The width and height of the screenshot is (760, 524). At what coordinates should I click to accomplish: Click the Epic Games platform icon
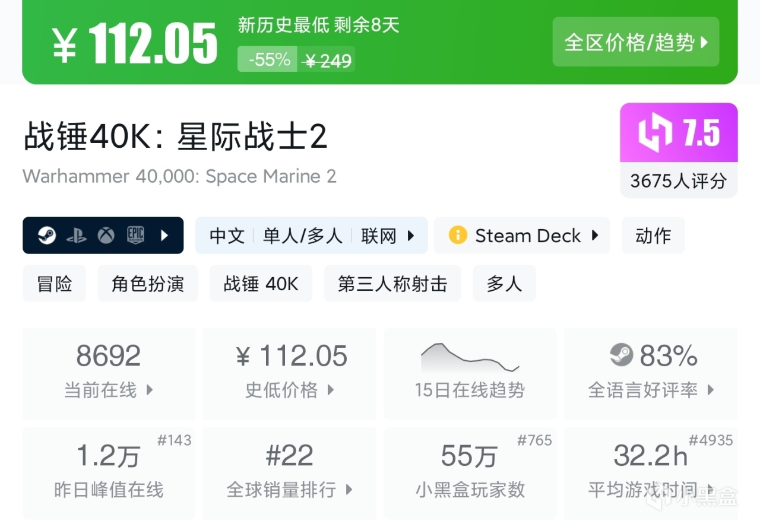click(135, 236)
